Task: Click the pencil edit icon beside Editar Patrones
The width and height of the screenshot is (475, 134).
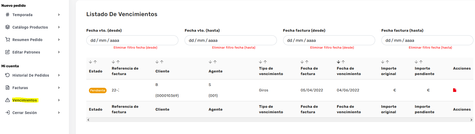Action: (x=8, y=52)
